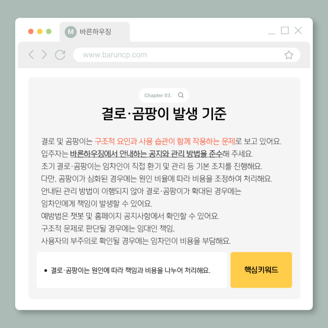Click the magnifier icon beside Chapter 03
Screen dimensions: 328x328
pos(181,95)
